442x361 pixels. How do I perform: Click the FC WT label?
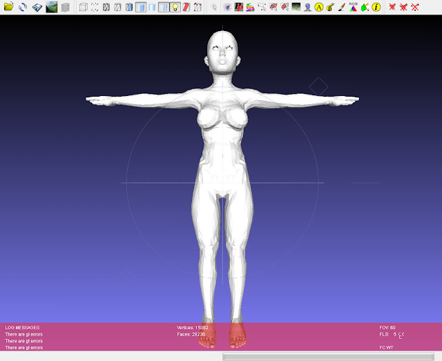(x=386, y=347)
